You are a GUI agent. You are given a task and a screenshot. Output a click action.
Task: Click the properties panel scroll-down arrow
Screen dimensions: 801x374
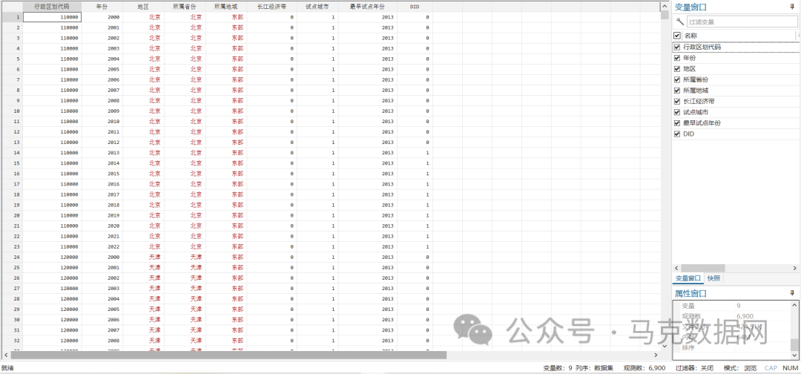(x=794, y=355)
